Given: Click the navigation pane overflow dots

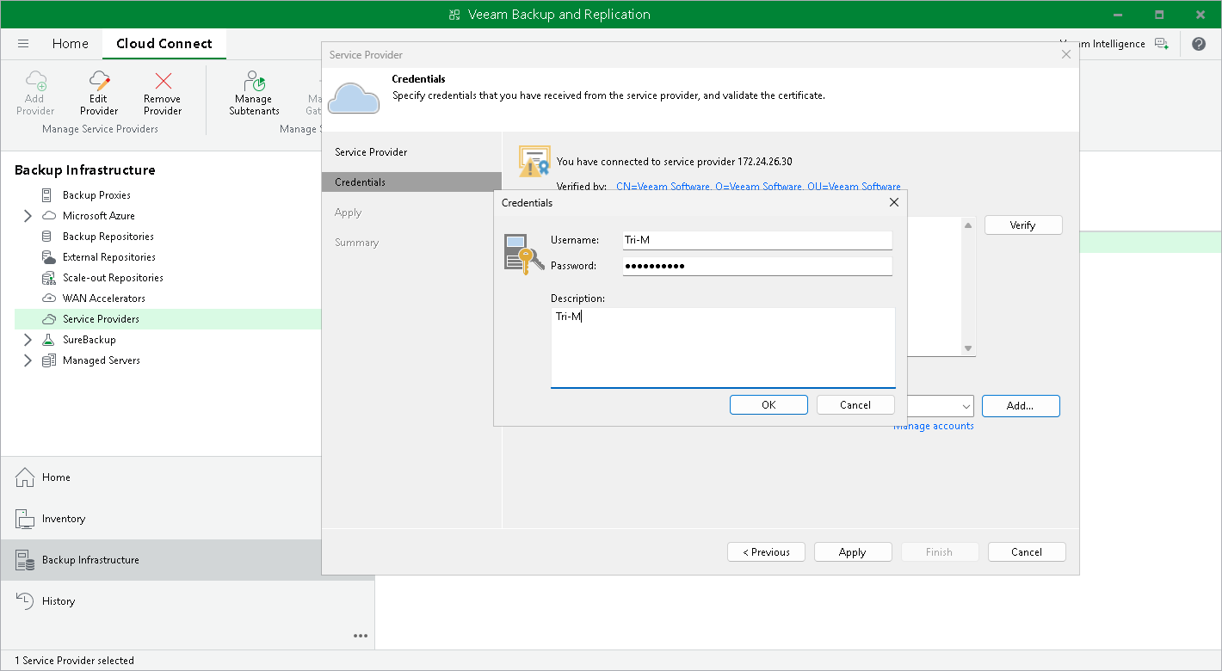Looking at the screenshot, I should pos(361,637).
